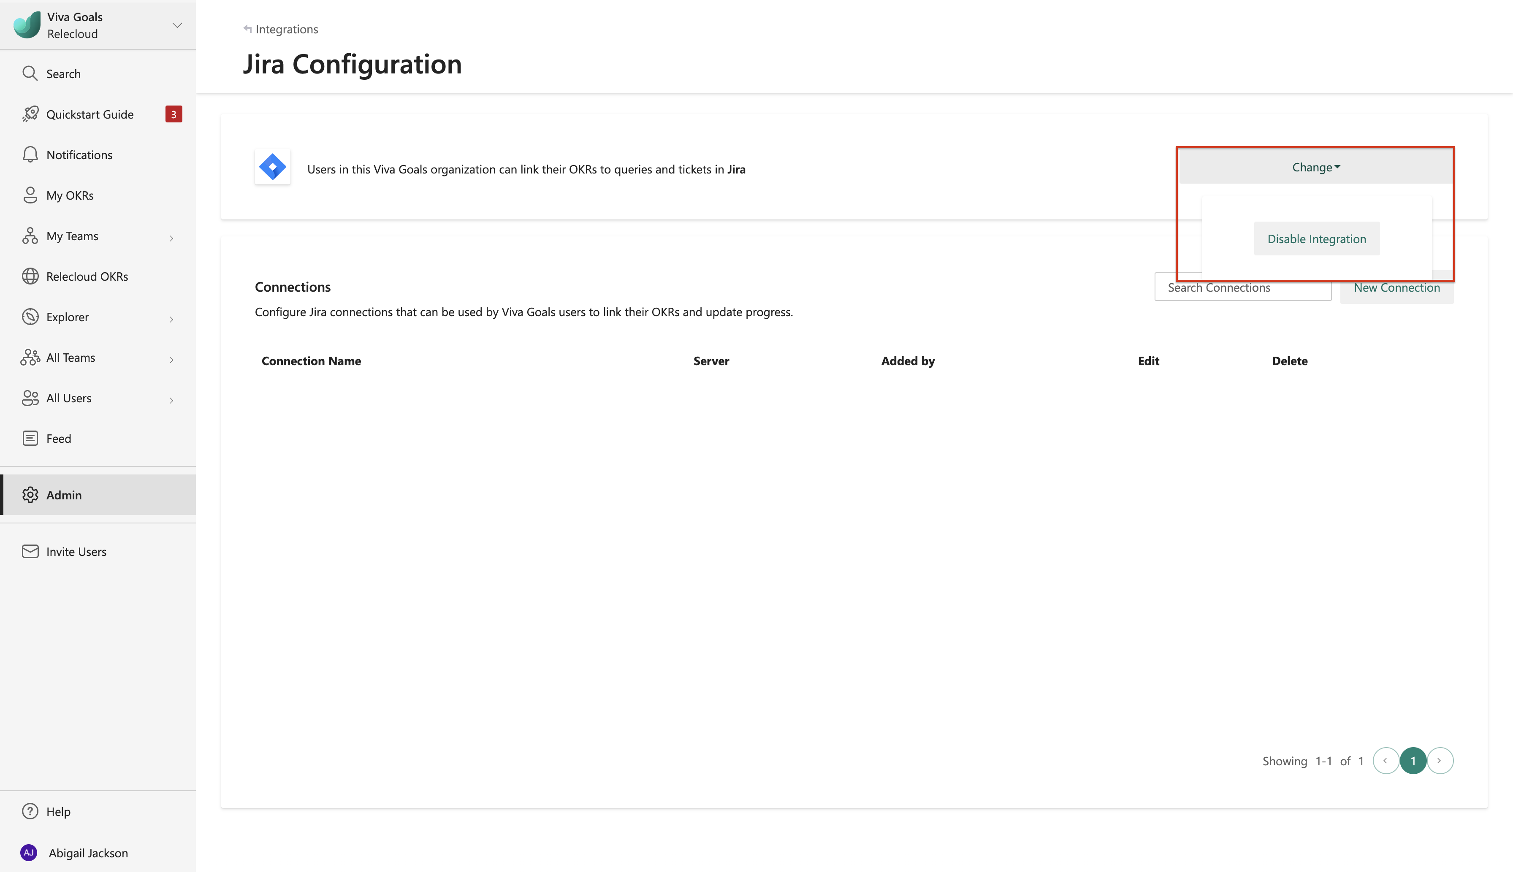Image resolution: width=1513 pixels, height=878 pixels.
Task: Expand the Explorer submenu chevron
Action: click(171, 320)
